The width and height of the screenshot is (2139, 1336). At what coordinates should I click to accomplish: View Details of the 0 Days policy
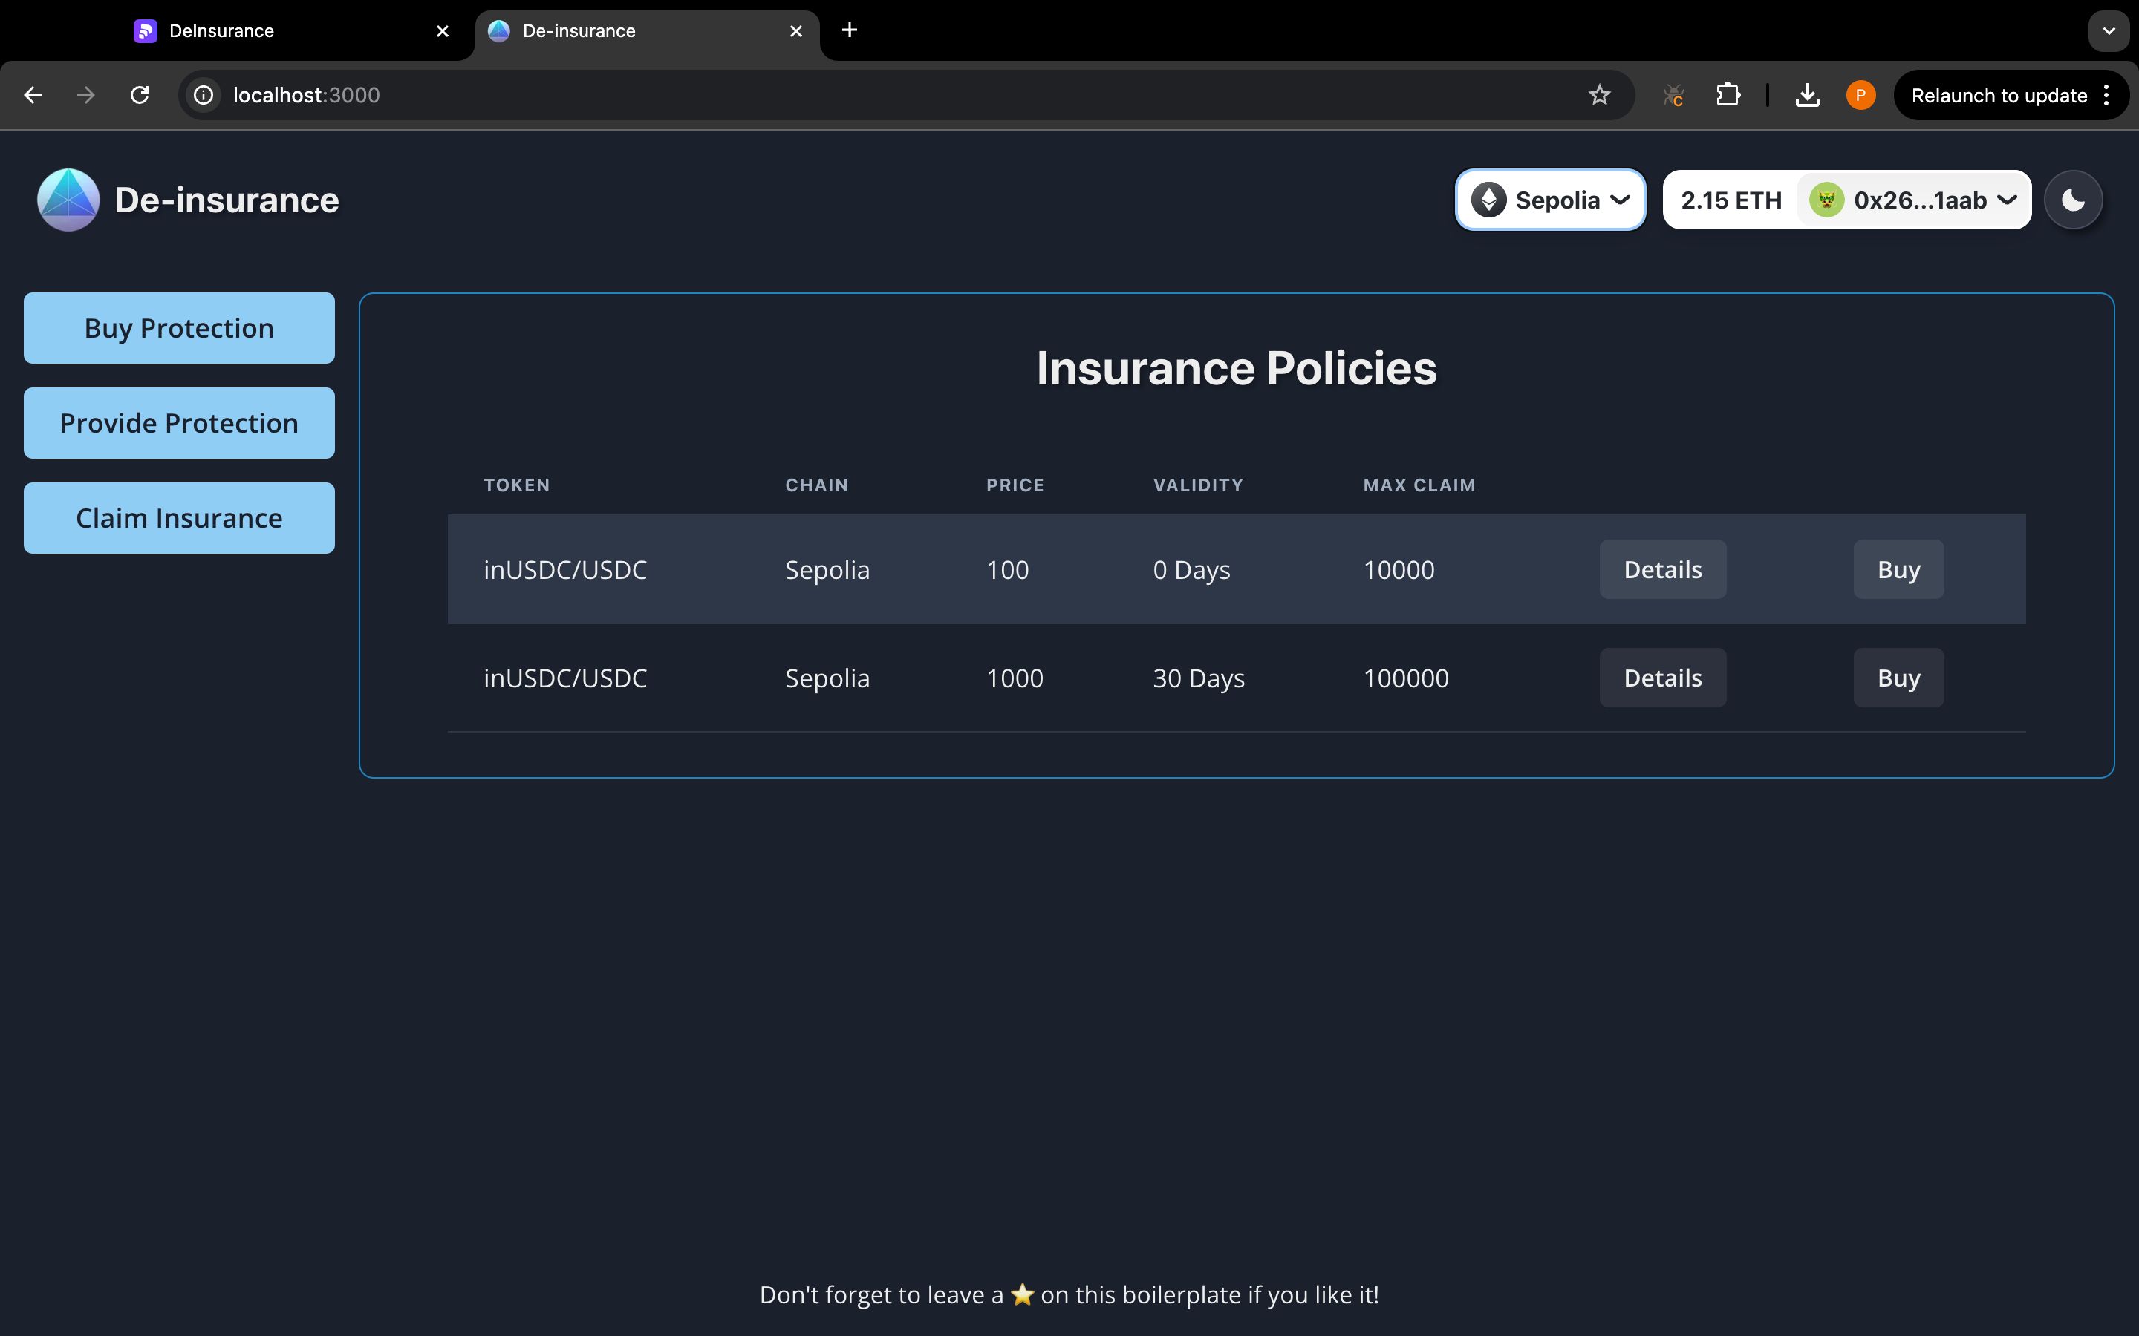[x=1663, y=569]
